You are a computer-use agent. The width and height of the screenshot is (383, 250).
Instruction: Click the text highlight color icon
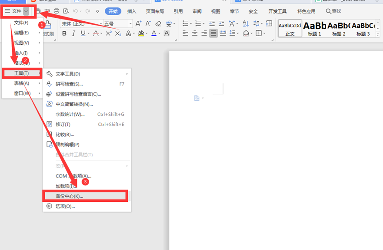(141, 33)
